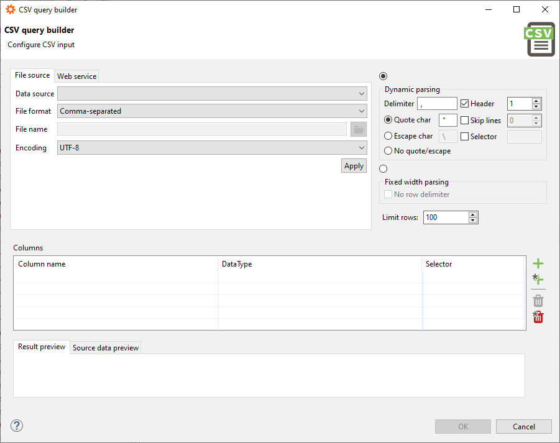Increase Limit rows with the up arrow

click(x=473, y=214)
